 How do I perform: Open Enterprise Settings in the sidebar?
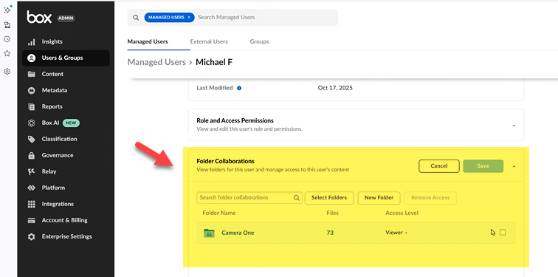[66, 236]
